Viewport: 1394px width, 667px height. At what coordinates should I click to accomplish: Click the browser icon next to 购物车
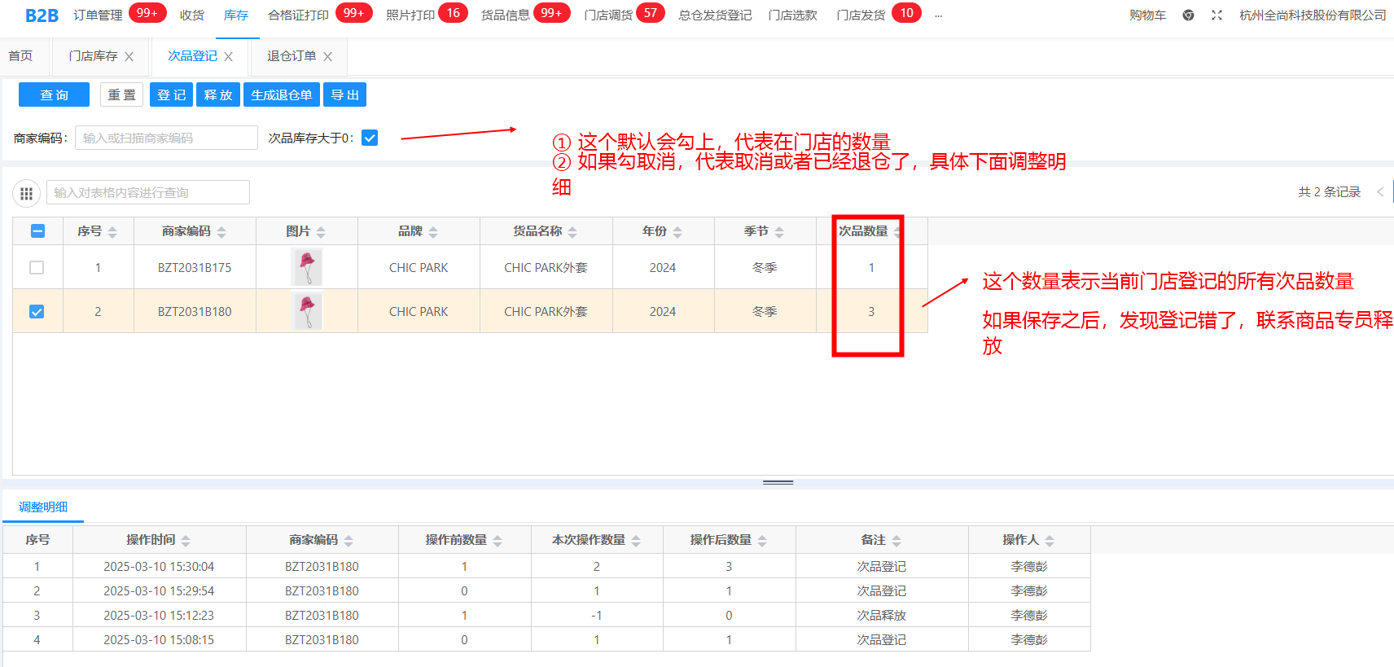click(x=1188, y=15)
